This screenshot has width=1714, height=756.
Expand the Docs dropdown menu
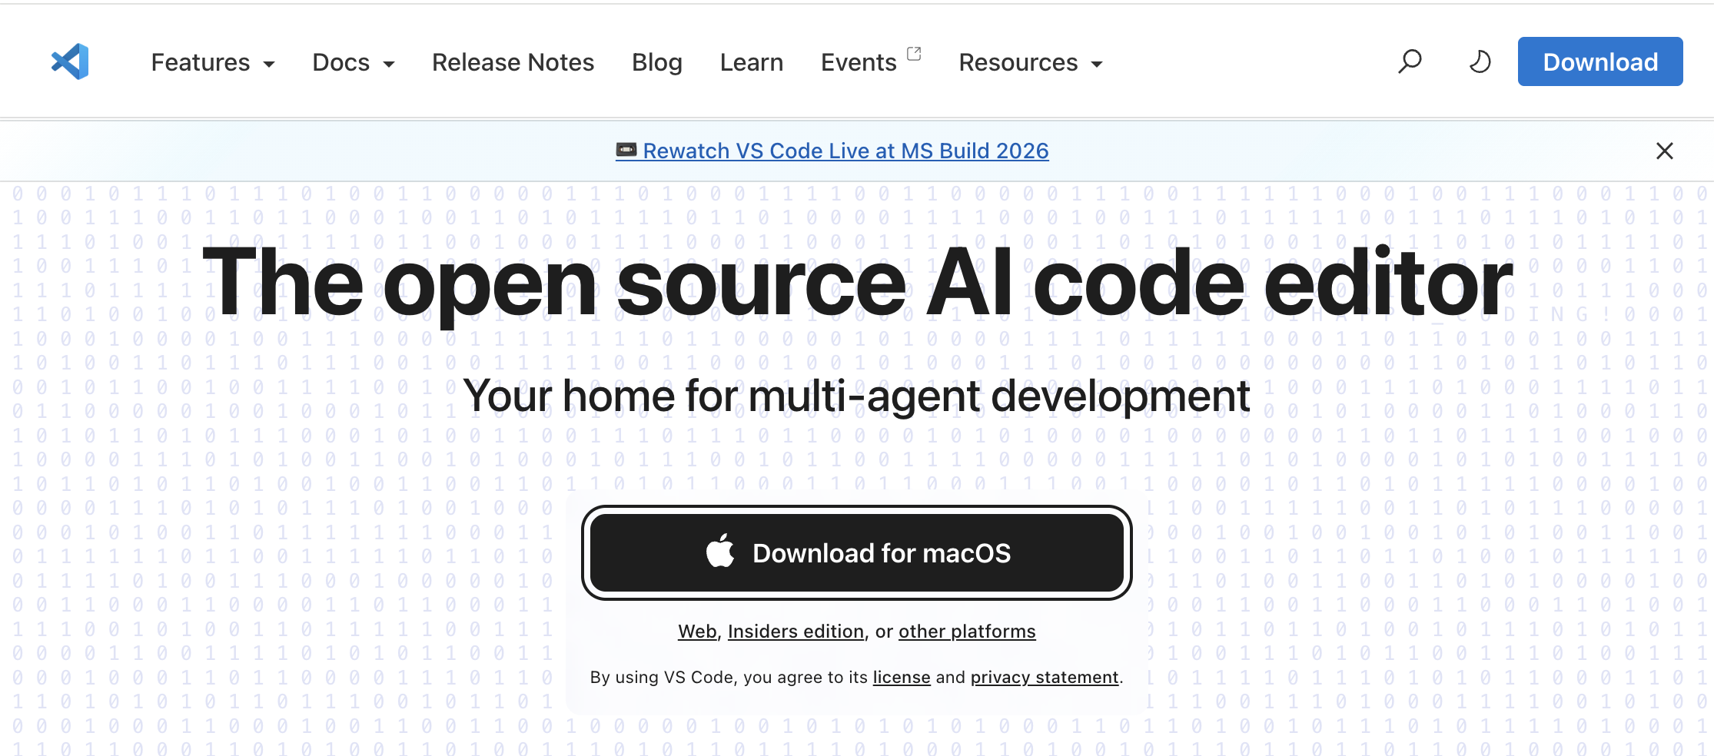(354, 62)
